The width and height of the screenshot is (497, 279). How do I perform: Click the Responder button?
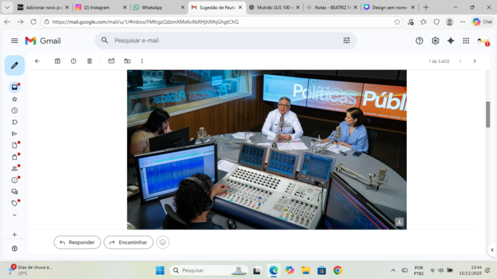click(x=78, y=243)
